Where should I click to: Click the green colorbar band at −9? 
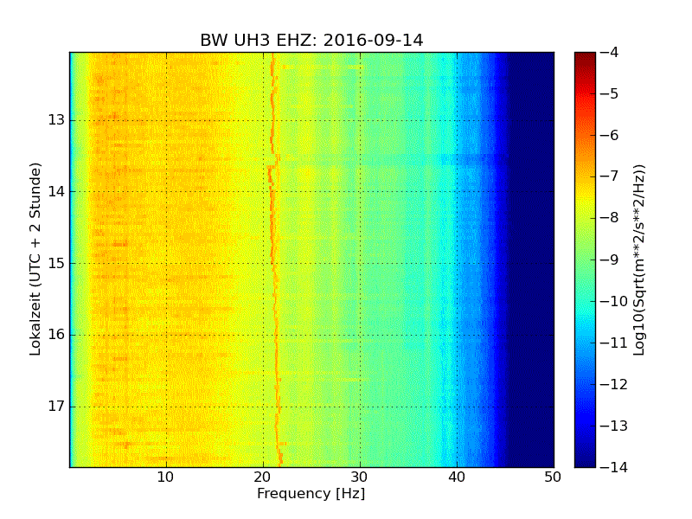585,259
